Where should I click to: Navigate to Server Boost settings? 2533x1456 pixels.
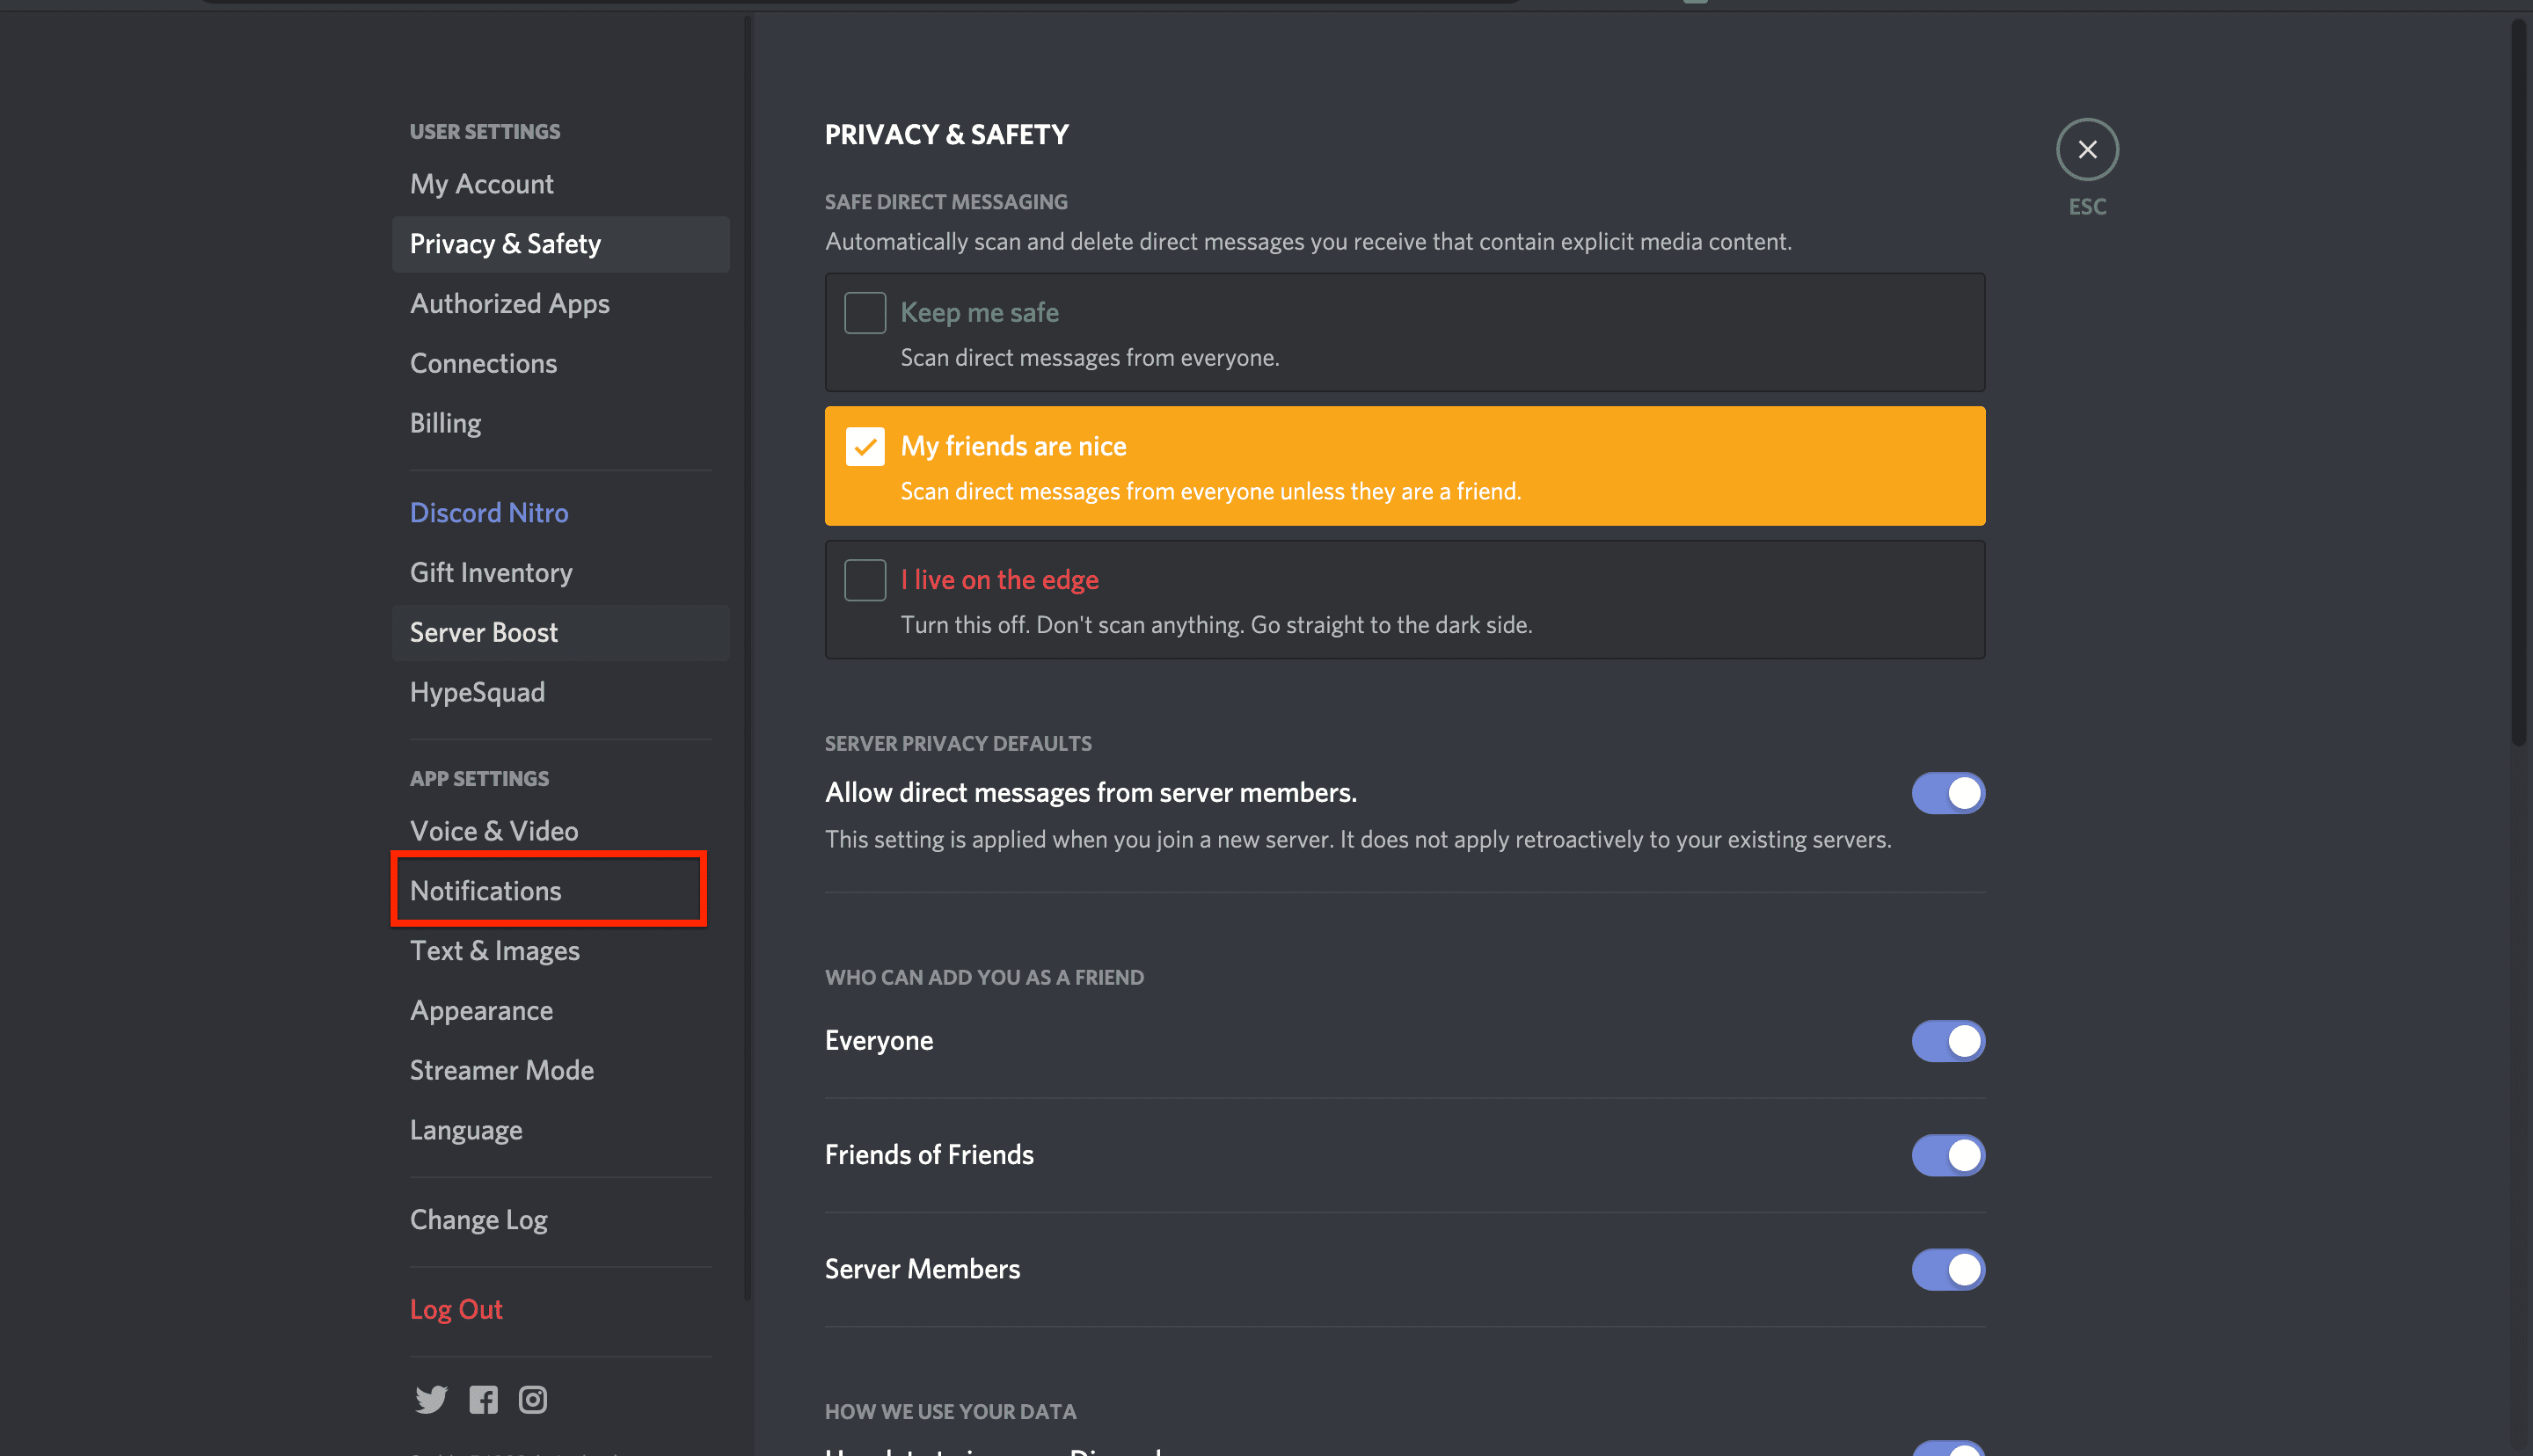point(482,630)
